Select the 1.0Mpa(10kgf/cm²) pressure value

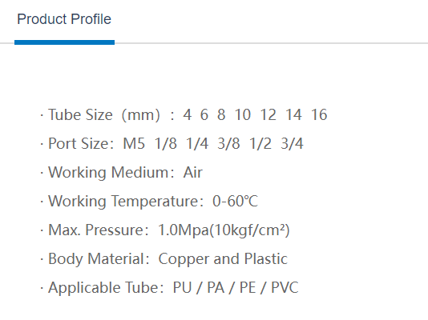(x=224, y=230)
